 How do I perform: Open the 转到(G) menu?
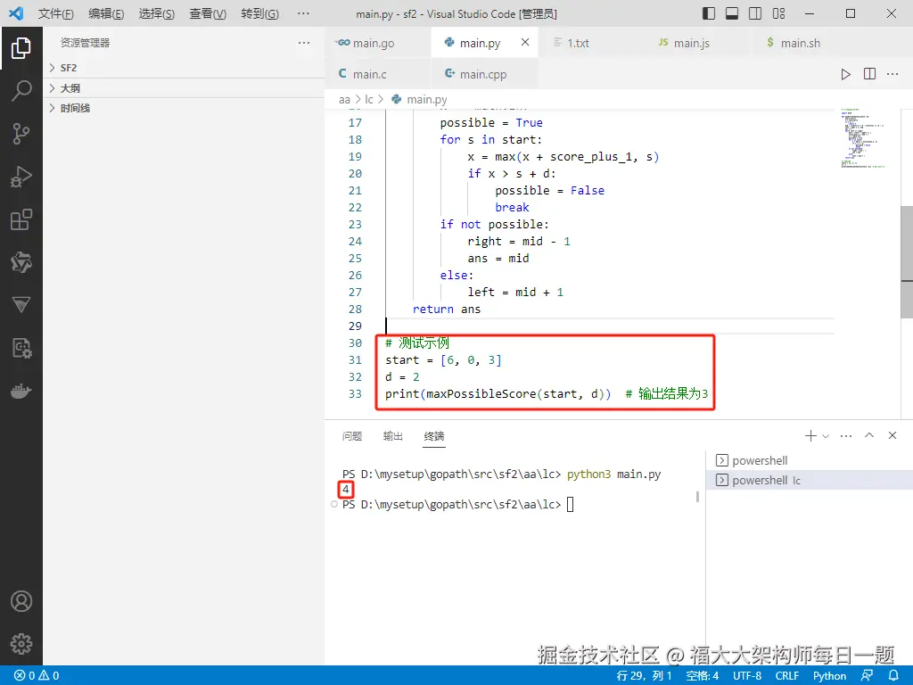click(259, 13)
